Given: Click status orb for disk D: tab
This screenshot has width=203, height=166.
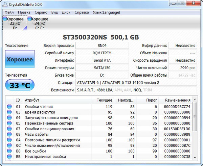Looking at the screenshot, I should (x=5, y=19).
